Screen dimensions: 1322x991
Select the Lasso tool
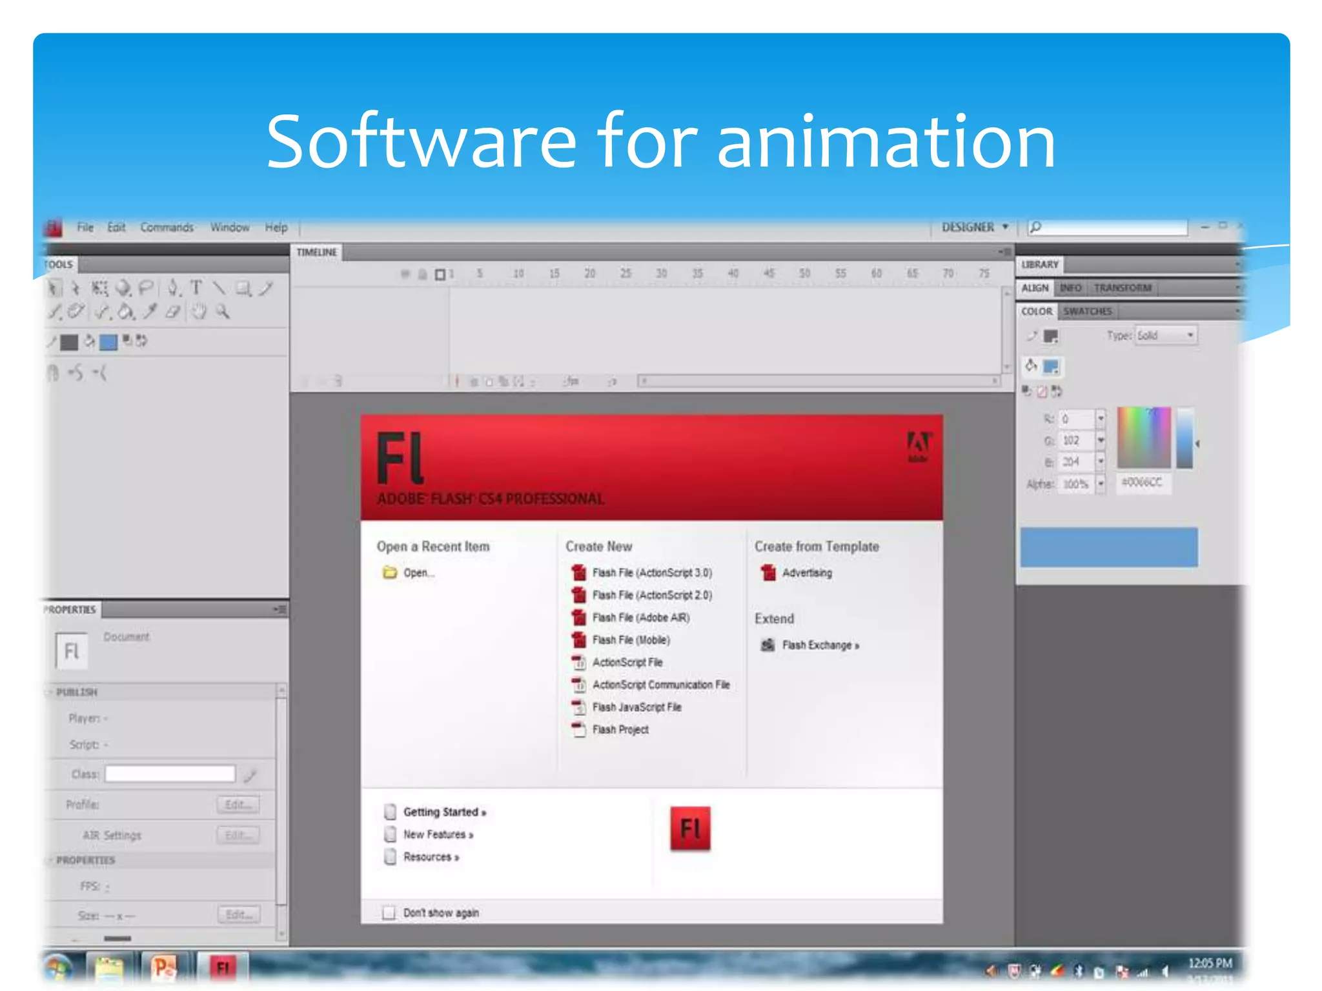point(147,288)
